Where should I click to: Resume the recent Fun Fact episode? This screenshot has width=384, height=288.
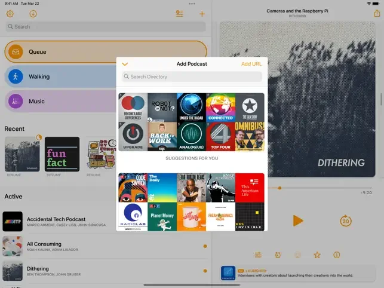[62, 154]
